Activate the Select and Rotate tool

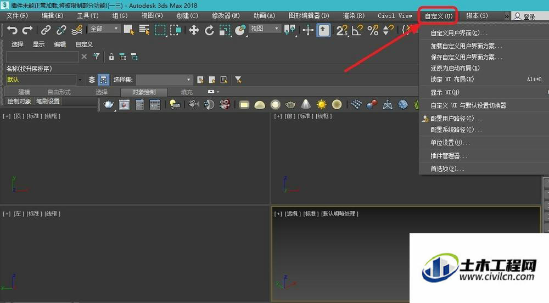pyautogui.click(x=209, y=30)
